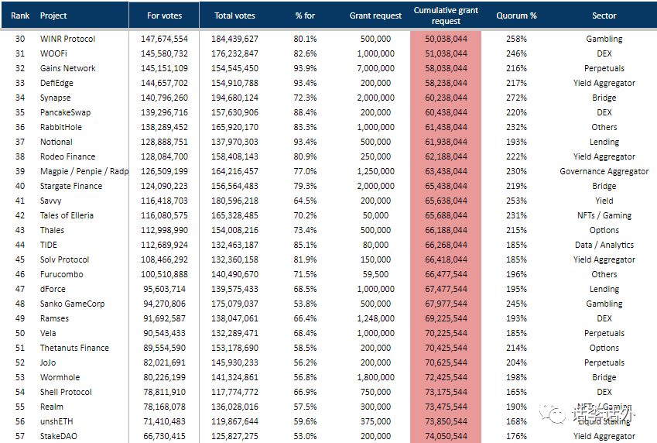The image size is (657, 443).
Task: Select total votes value 119,867,644
Action: click(x=234, y=421)
